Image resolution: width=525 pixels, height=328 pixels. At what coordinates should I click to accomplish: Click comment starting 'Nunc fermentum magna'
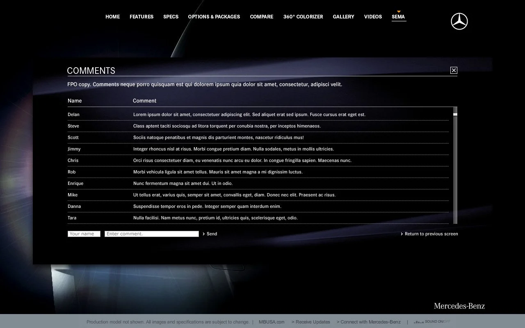pos(183,183)
